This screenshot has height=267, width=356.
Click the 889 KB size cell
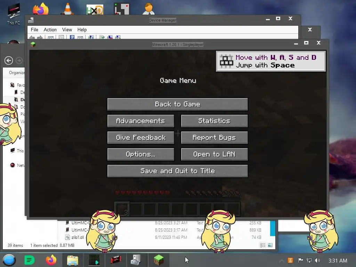[x=256, y=230]
